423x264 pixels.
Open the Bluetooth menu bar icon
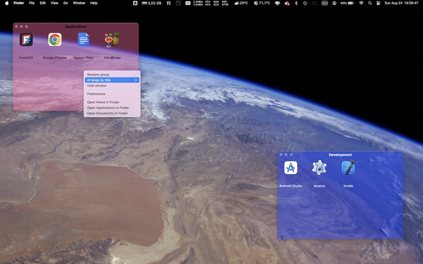coord(296,3)
